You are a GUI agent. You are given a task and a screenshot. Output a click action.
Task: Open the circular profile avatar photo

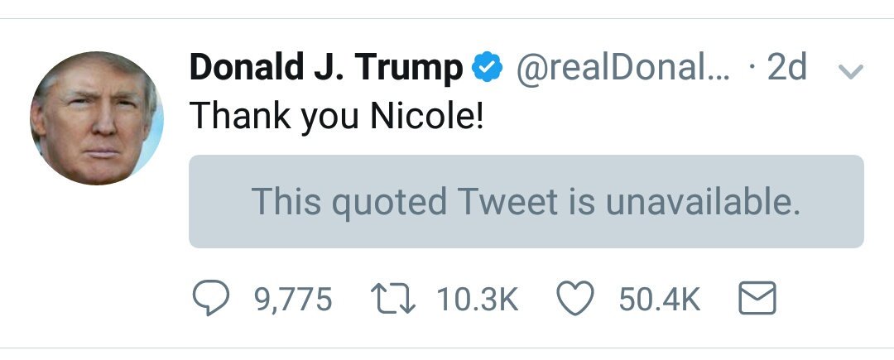tap(97, 118)
